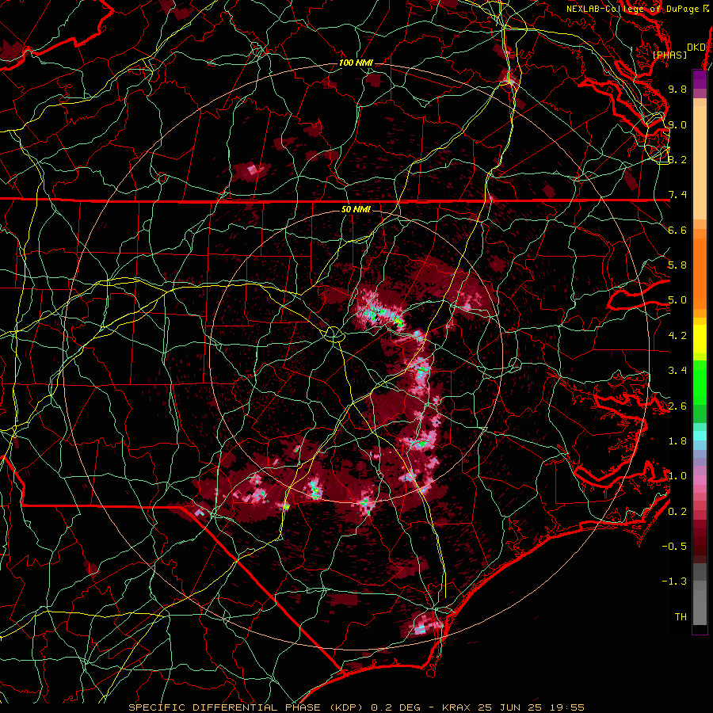
Task: Click the 3.4 scale value
Action: [677, 371]
